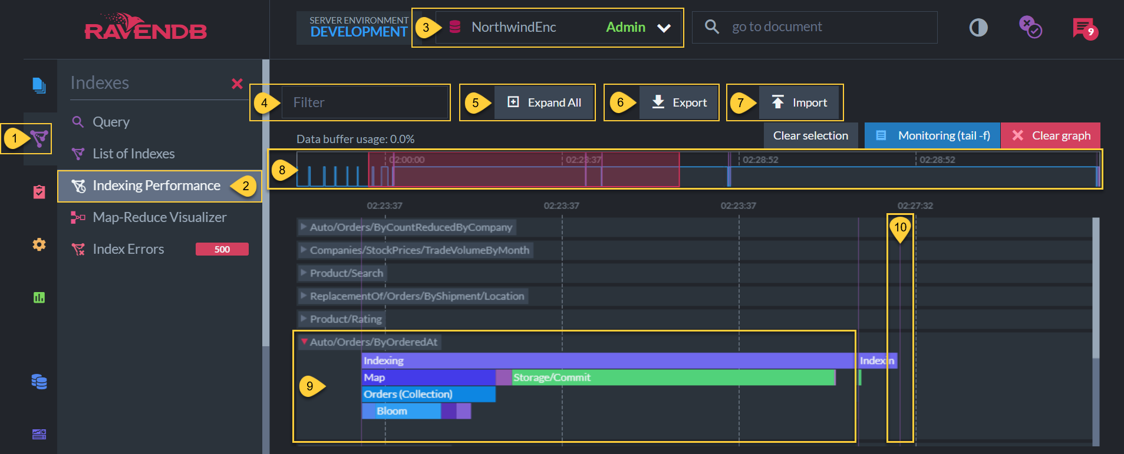Expand Auto/Orders/ByCountReducedByCompany index track
Viewport: 1124px width, 454px height.
coord(406,227)
